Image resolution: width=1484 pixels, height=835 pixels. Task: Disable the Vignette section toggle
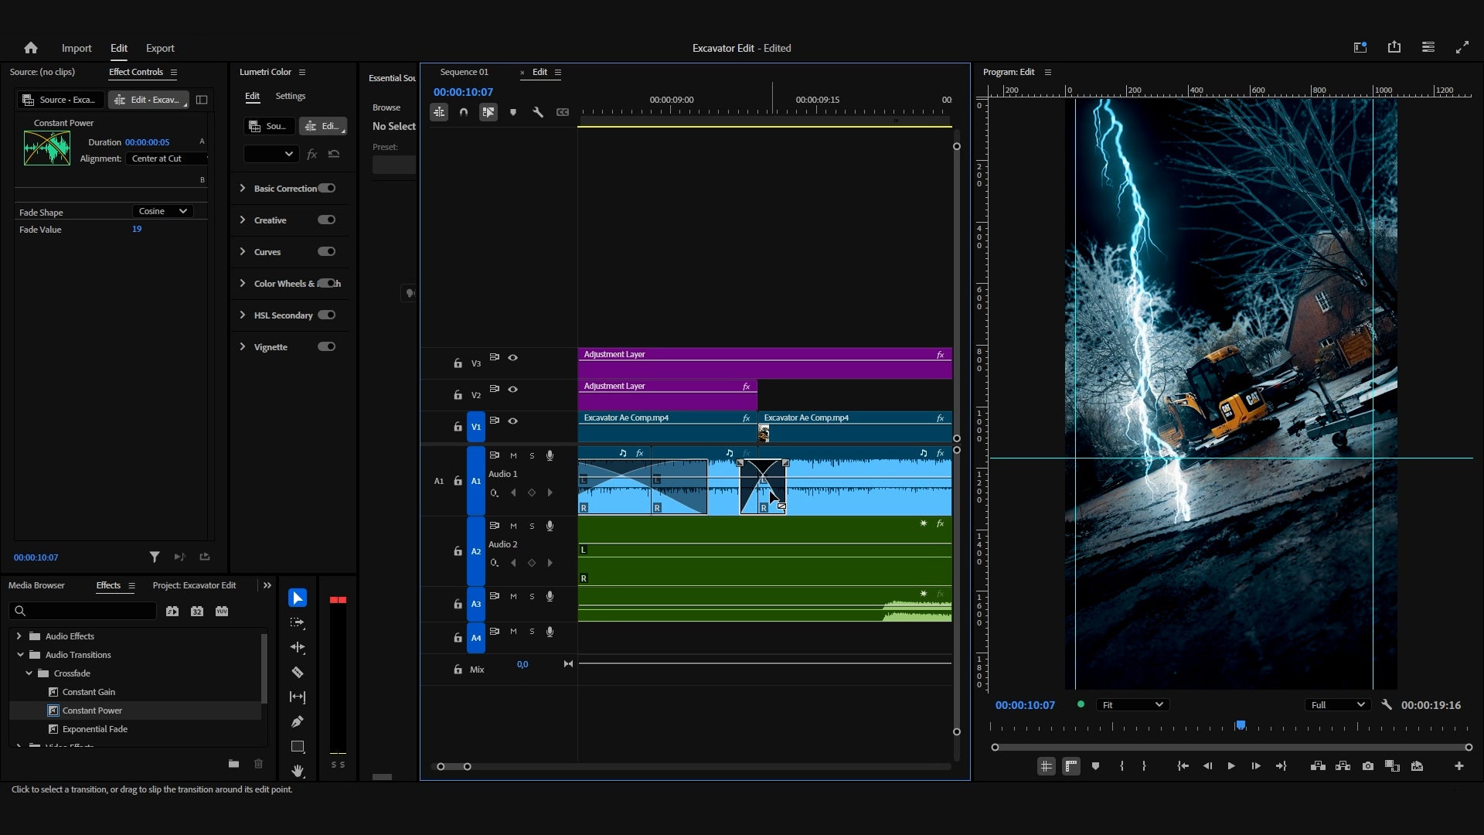326,346
